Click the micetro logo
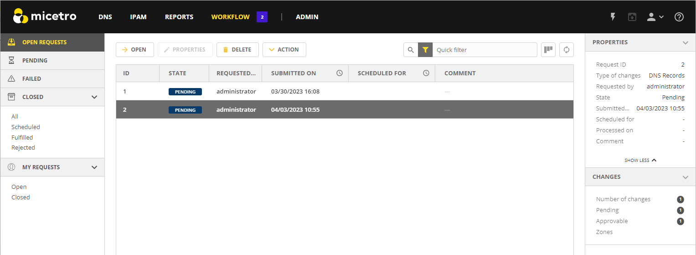Viewport: 696px width, 255px height. [x=45, y=16]
